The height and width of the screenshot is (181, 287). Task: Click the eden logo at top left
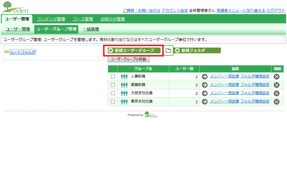coord(15,7)
